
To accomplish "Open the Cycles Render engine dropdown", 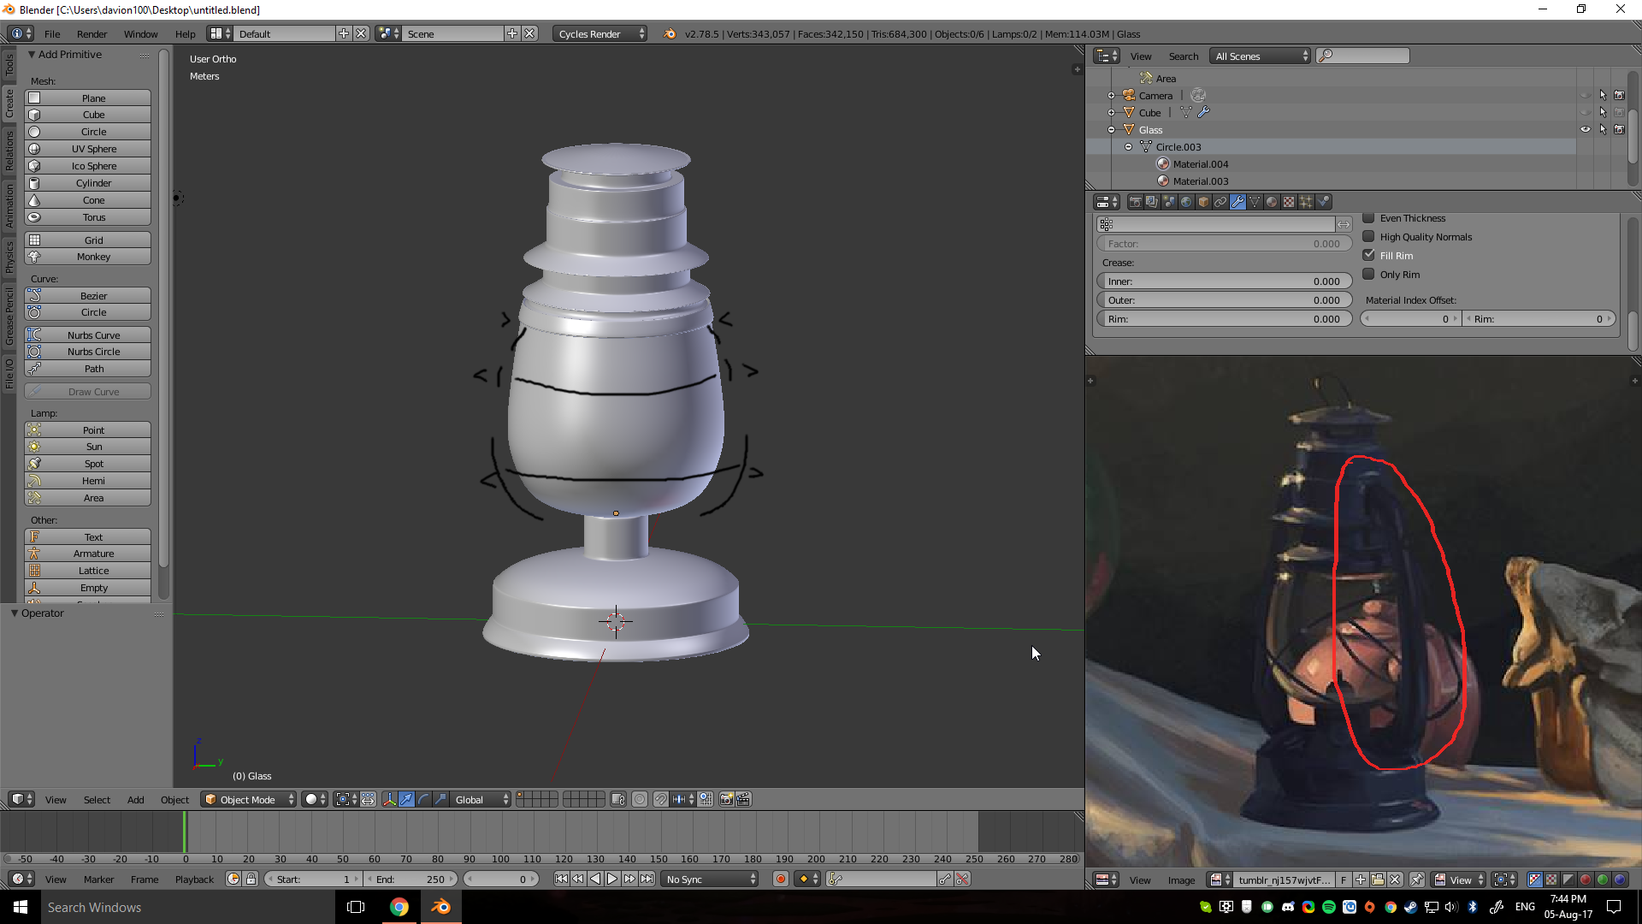I will [600, 33].
